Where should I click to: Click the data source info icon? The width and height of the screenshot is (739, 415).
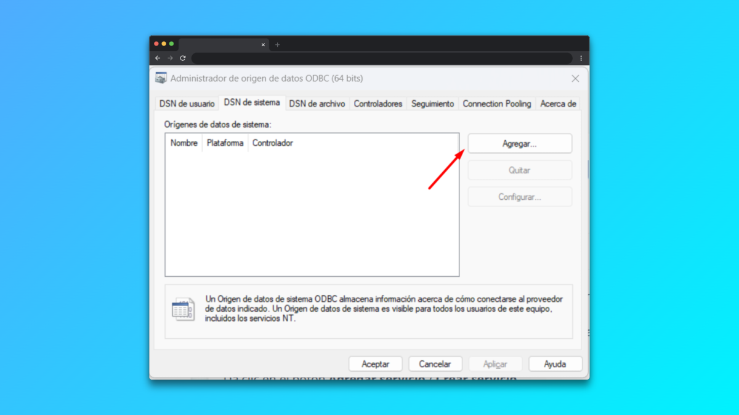point(183,310)
